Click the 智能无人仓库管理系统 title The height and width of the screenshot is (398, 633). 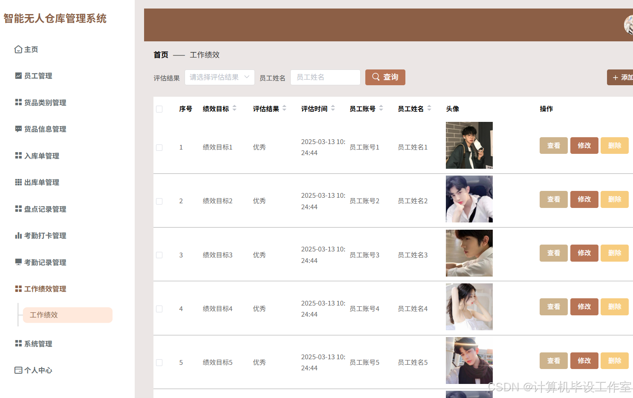[55, 18]
